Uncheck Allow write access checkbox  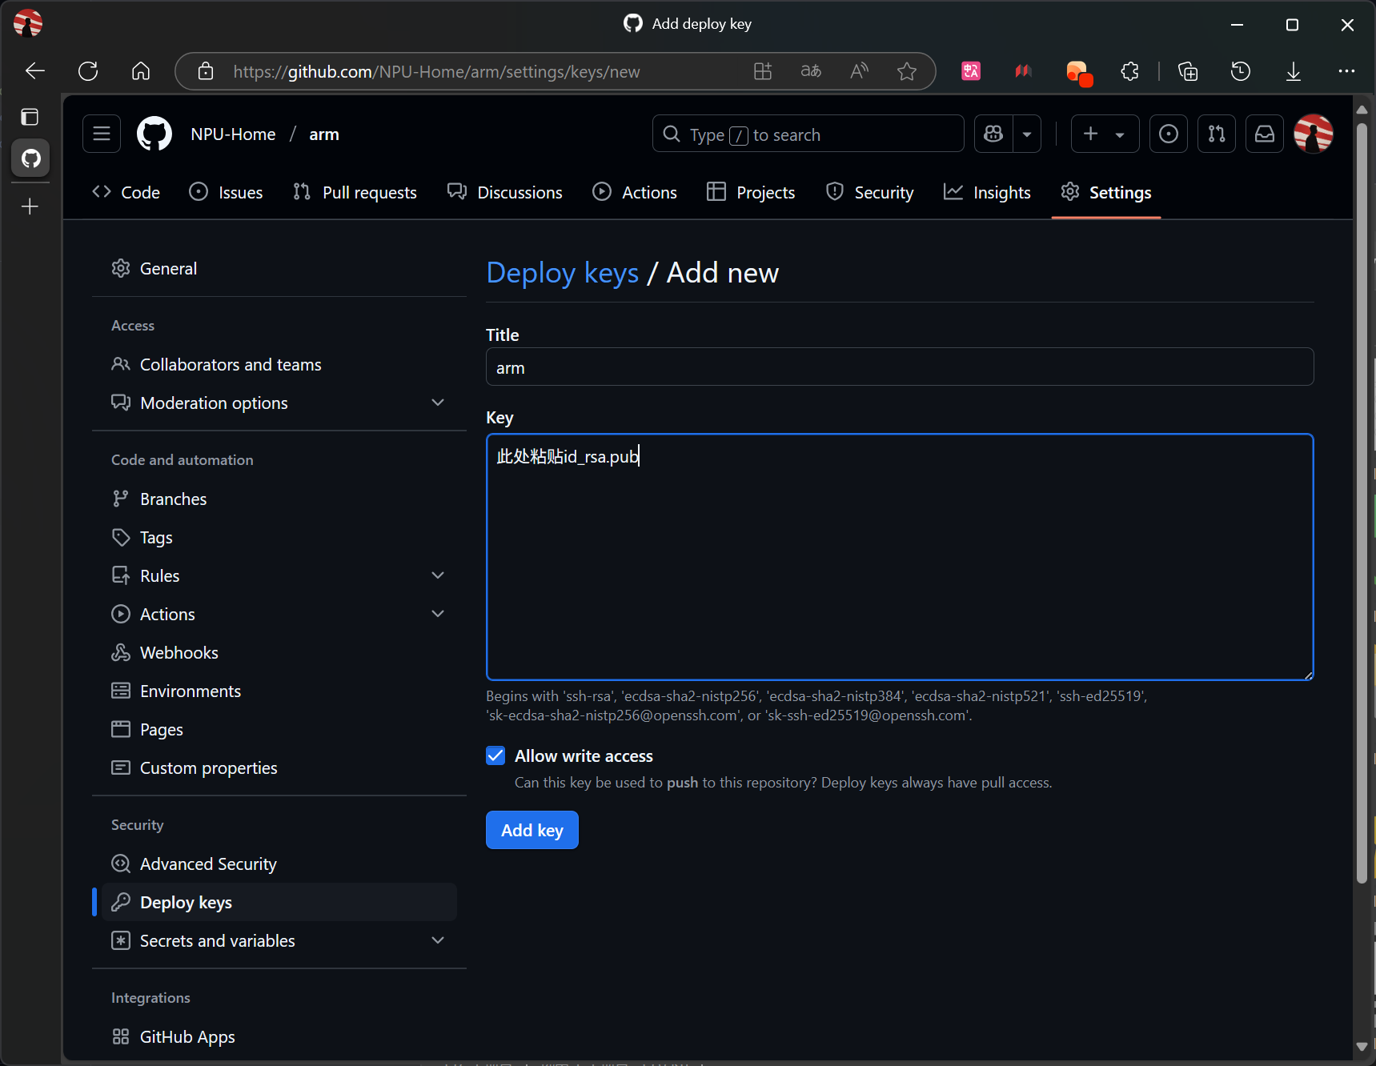click(x=495, y=756)
